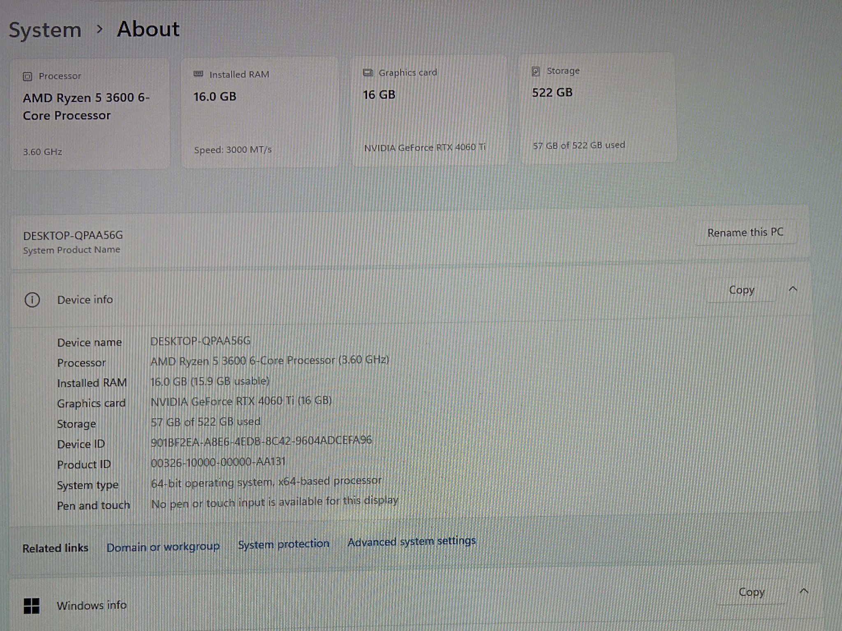Click the Product ID row label
Viewport: 842px width, 631px height.
click(x=84, y=465)
